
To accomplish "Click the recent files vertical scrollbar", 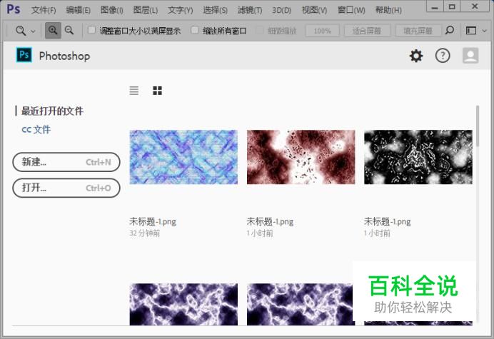I will (478, 126).
